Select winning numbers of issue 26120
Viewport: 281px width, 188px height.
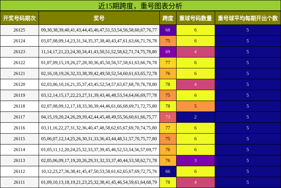click(x=99, y=84)
